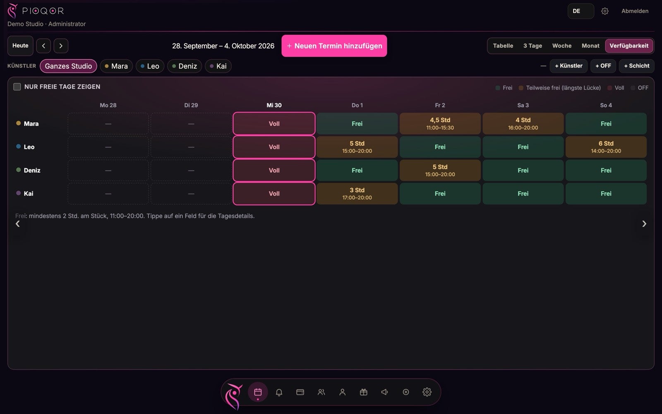Click the + Künstler button

[568, 66]
